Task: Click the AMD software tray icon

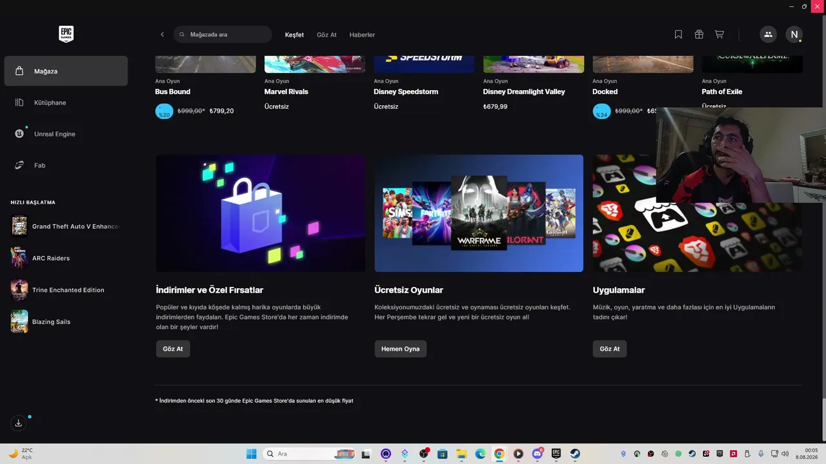Action: (733, 454)
